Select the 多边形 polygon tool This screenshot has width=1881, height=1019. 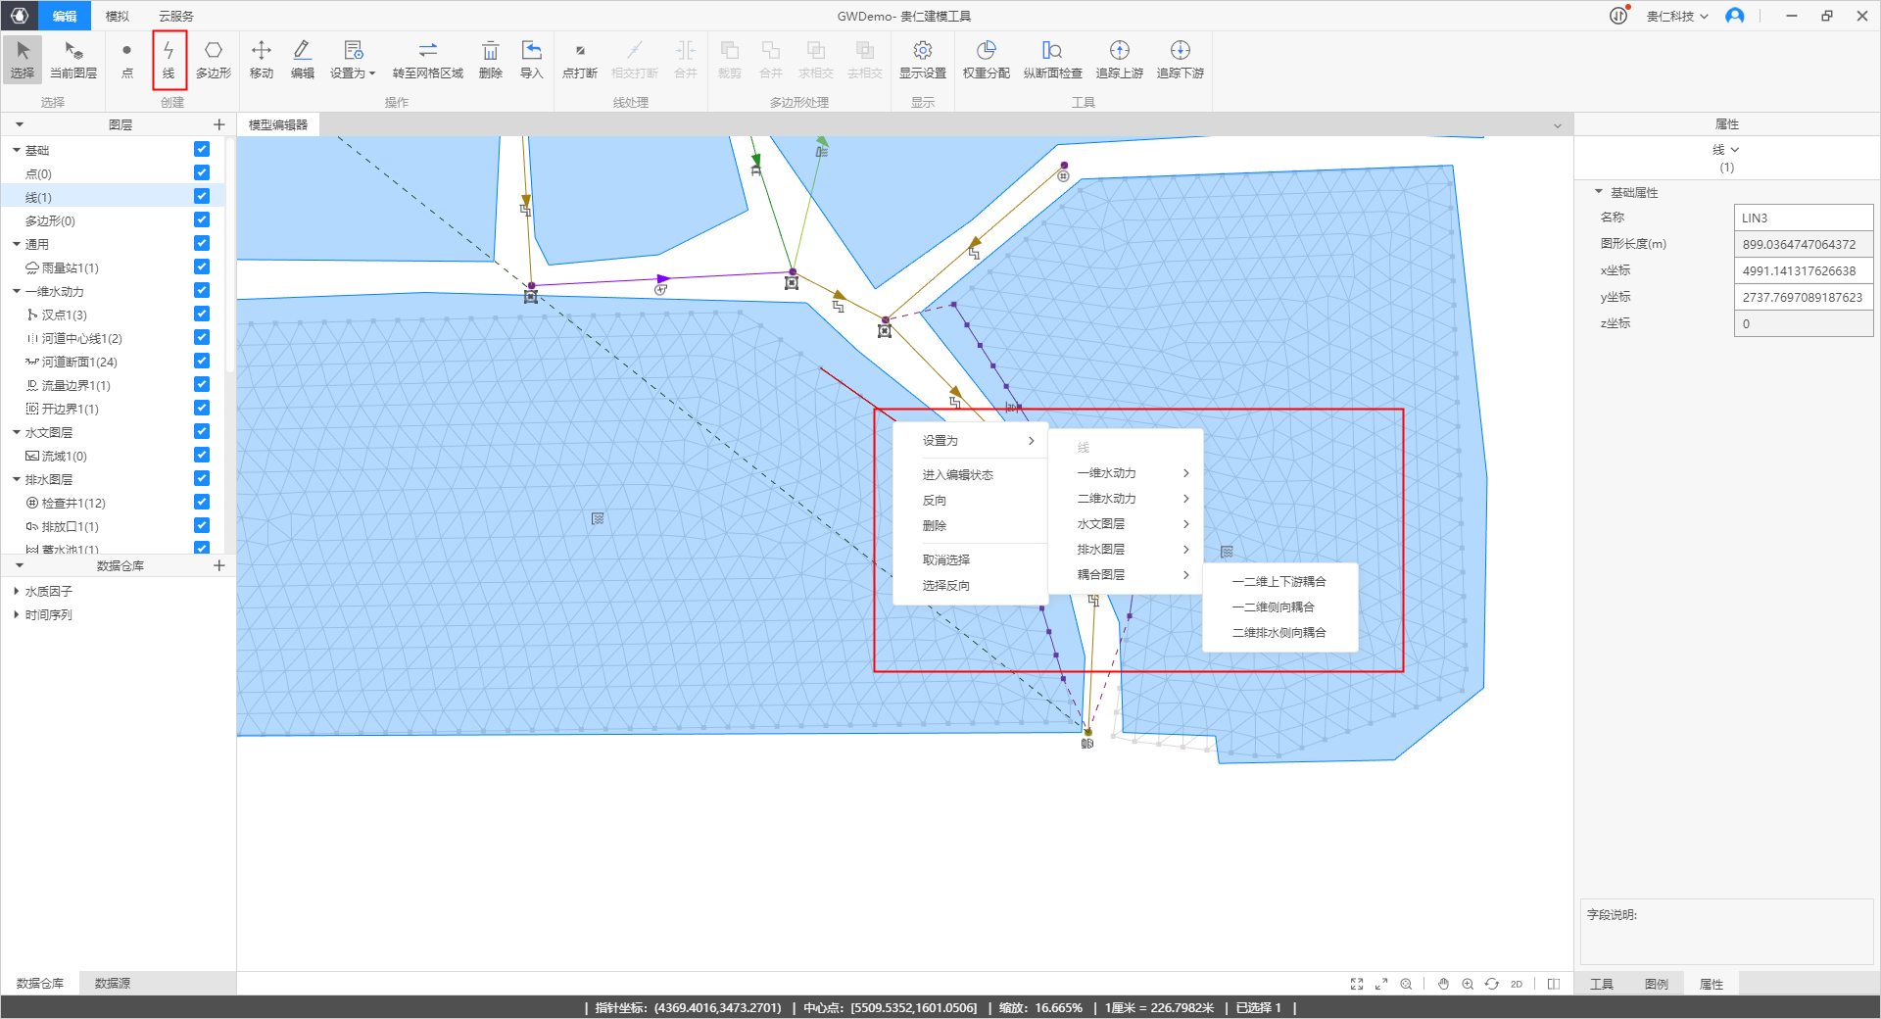pyautogui.click(x=213, y=59)
